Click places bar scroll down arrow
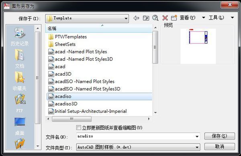Image resolution: width=241 pixels, height=156 pixels. [38, 146]
